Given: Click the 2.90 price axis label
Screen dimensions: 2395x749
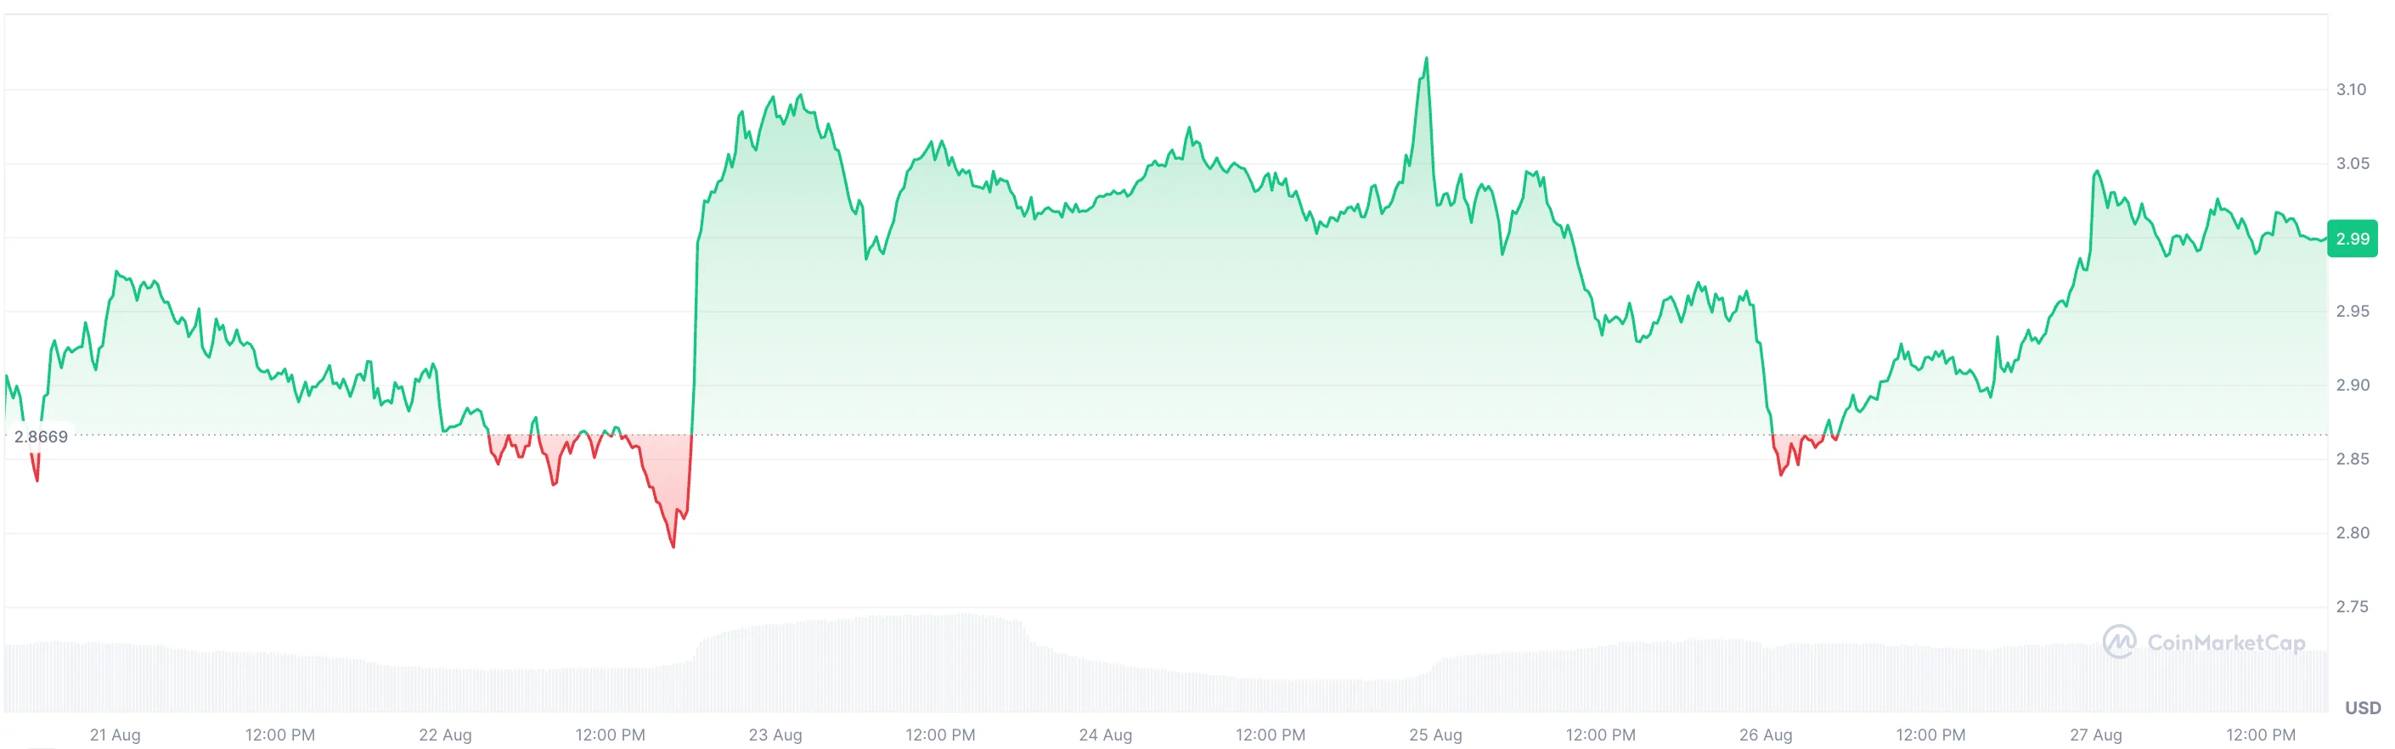Looking at the screenshot, I should 2353,385.
